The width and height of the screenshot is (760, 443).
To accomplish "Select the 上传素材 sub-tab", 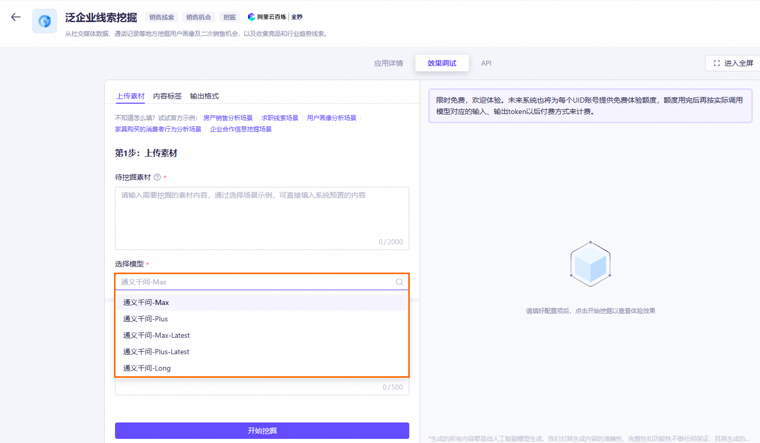I will [x=130, y=96].
